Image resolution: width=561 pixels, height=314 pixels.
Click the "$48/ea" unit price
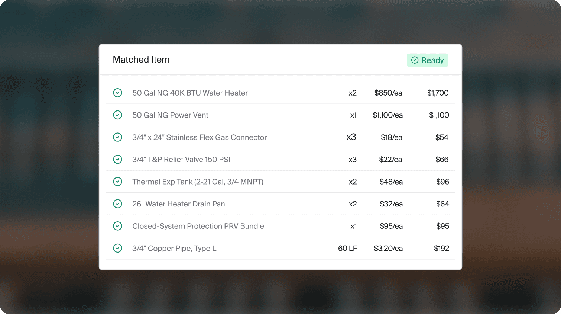[391, 182]
